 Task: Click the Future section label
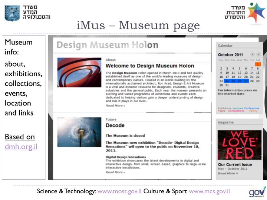[111, 119]
